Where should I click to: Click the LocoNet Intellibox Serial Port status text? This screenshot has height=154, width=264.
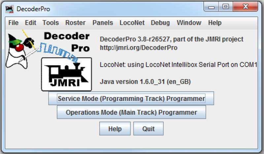pyautogui.click(x=179, y=65)
